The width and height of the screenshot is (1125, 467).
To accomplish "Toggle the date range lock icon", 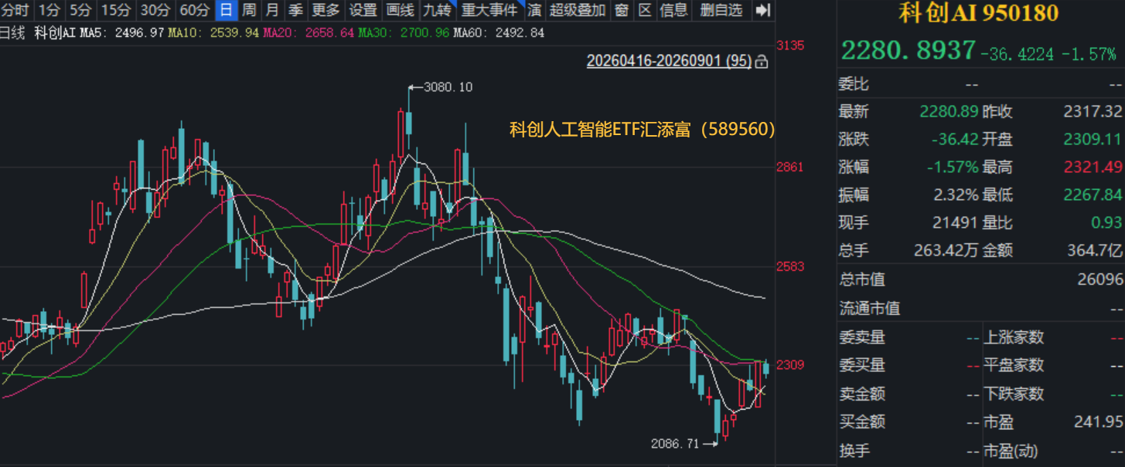I will coord(761,61).
